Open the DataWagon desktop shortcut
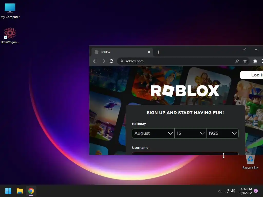Image resolution: width=263 pixels, height=197 pixels. point(10,35)
